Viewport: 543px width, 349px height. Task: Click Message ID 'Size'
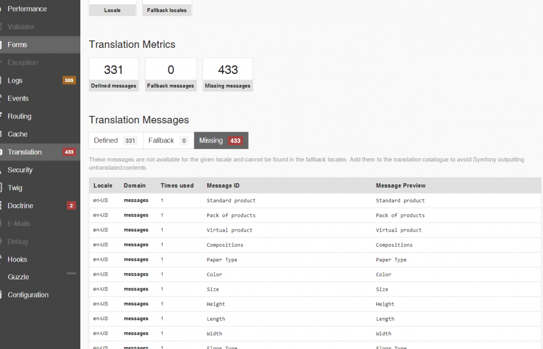[213, 289]
